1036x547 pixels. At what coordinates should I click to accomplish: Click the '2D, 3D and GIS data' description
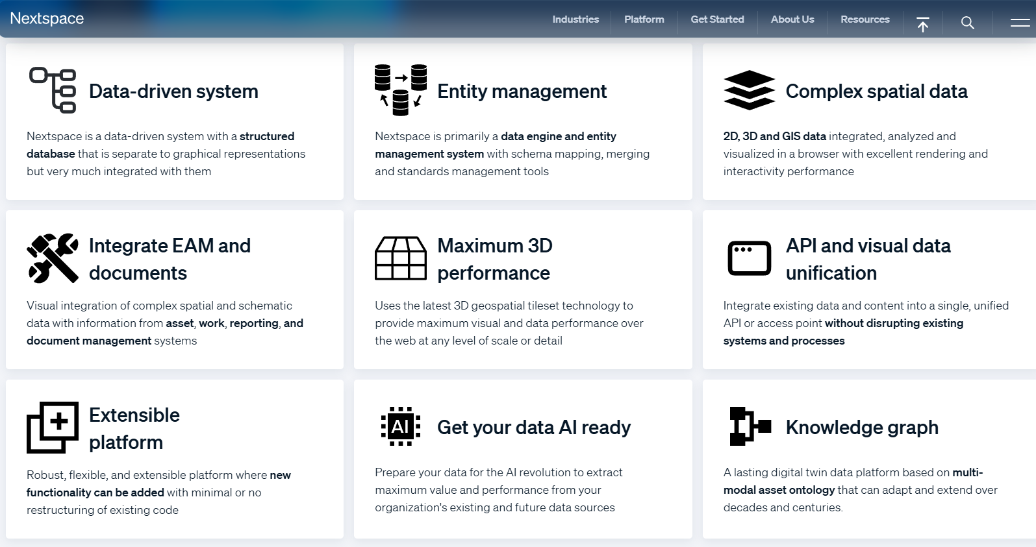click(855, 154)
